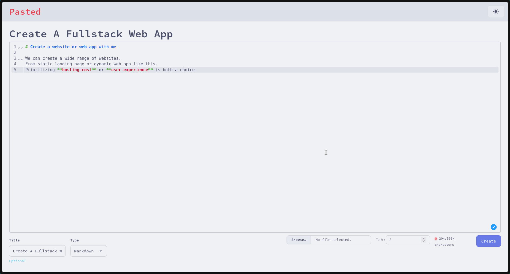
Task: Click the red character count indicator dot
Action: [x=436, y=239]
